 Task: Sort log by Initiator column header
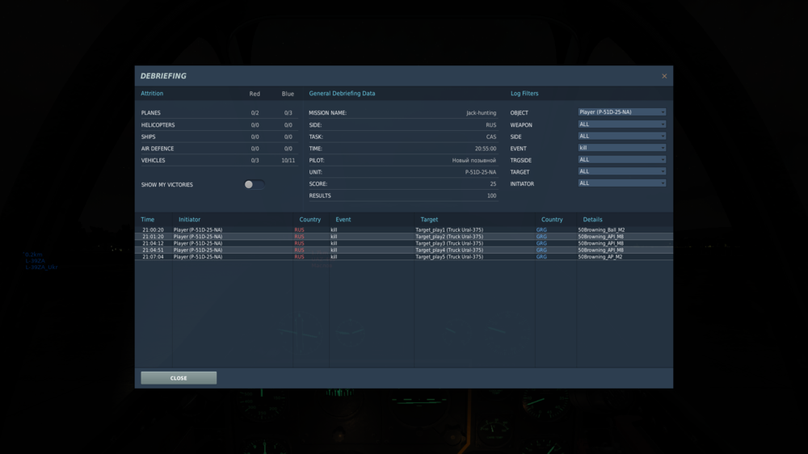pyautogui.click(x=189, y=220)
